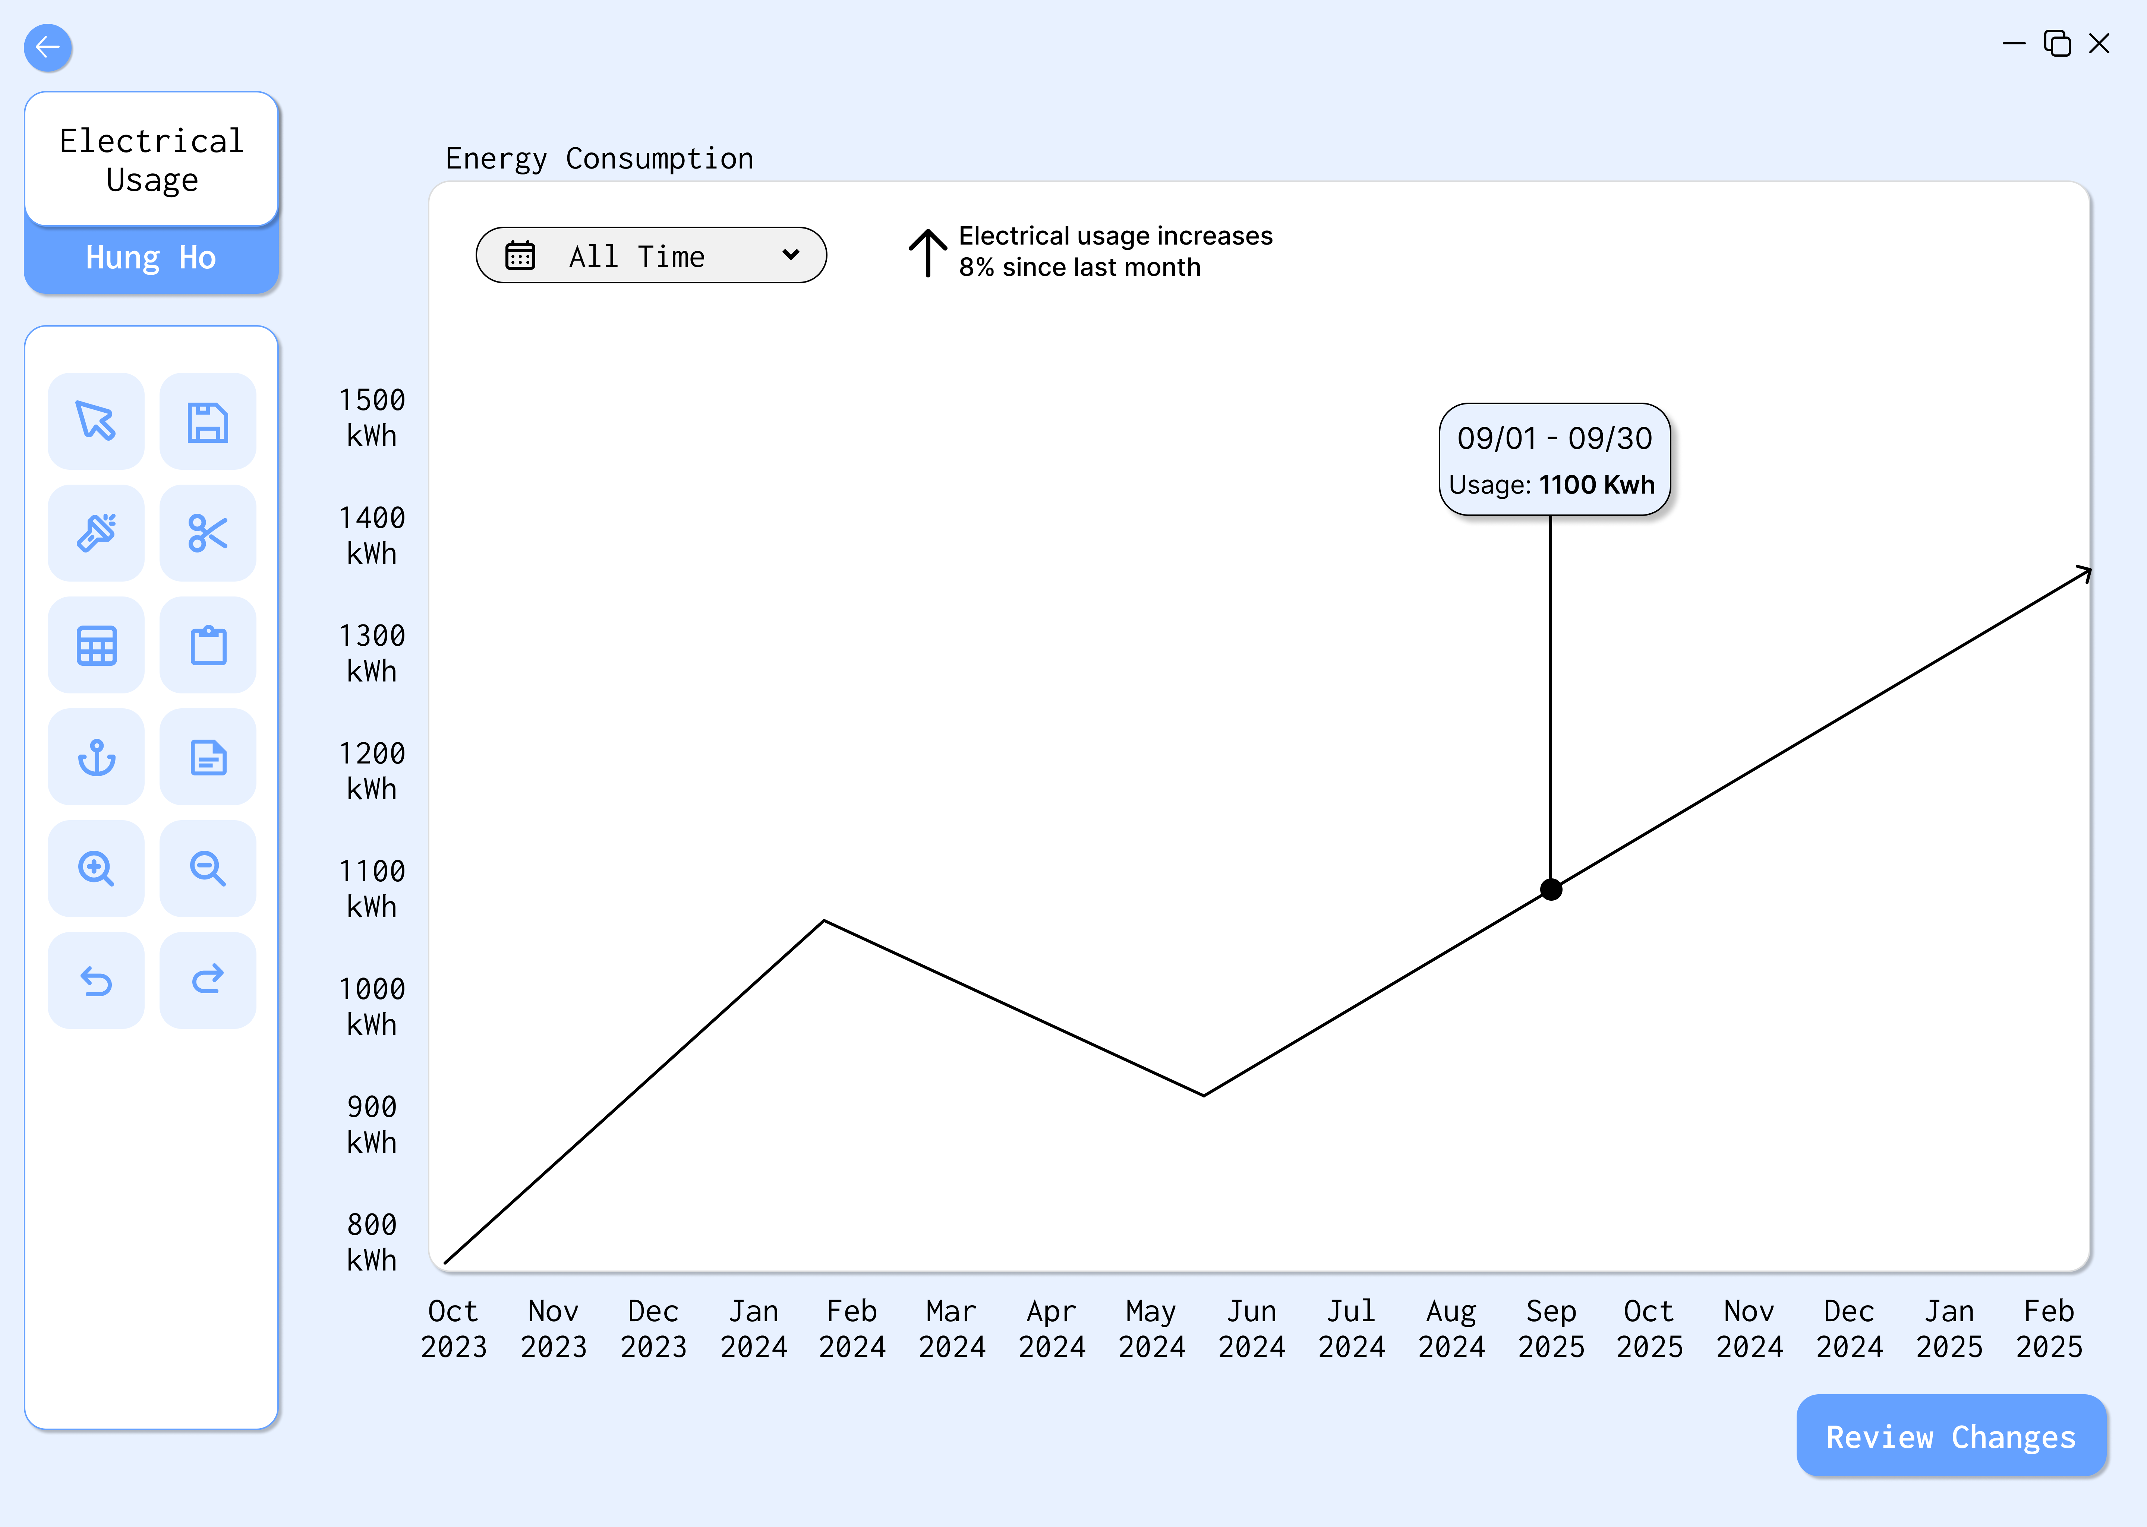Viewport: 2147px width, 1527px height.
Task: Select the anchor tool
Action: 96,757
